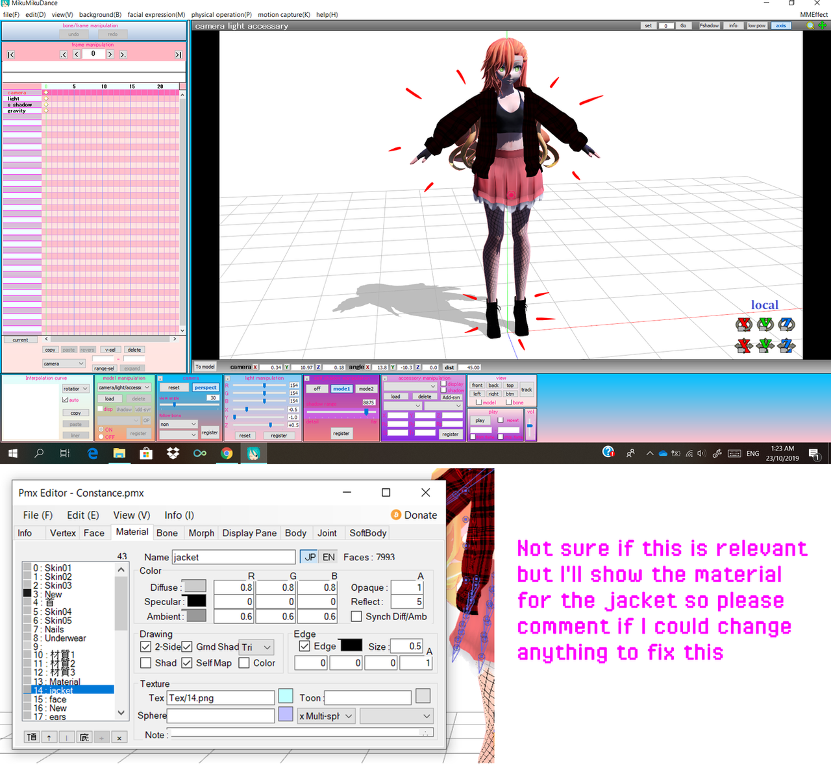This screenshot has width=831, height=770.
Task: Click the green Y-axis rotate icon
Action: coord(765,324)
